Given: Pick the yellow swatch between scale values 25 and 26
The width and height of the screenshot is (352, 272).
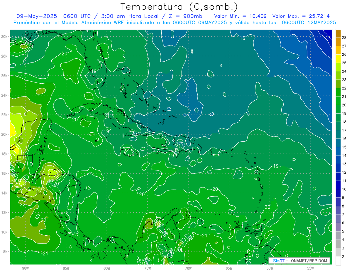Looking at the screenshot, I should click(x=338, y=58).
